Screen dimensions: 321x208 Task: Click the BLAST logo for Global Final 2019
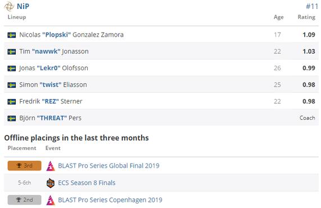click(x=51, y=166)
